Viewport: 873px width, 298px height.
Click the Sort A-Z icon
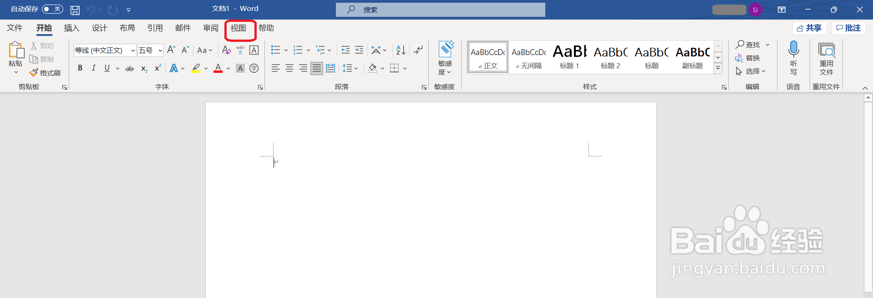tap(401, 50)
